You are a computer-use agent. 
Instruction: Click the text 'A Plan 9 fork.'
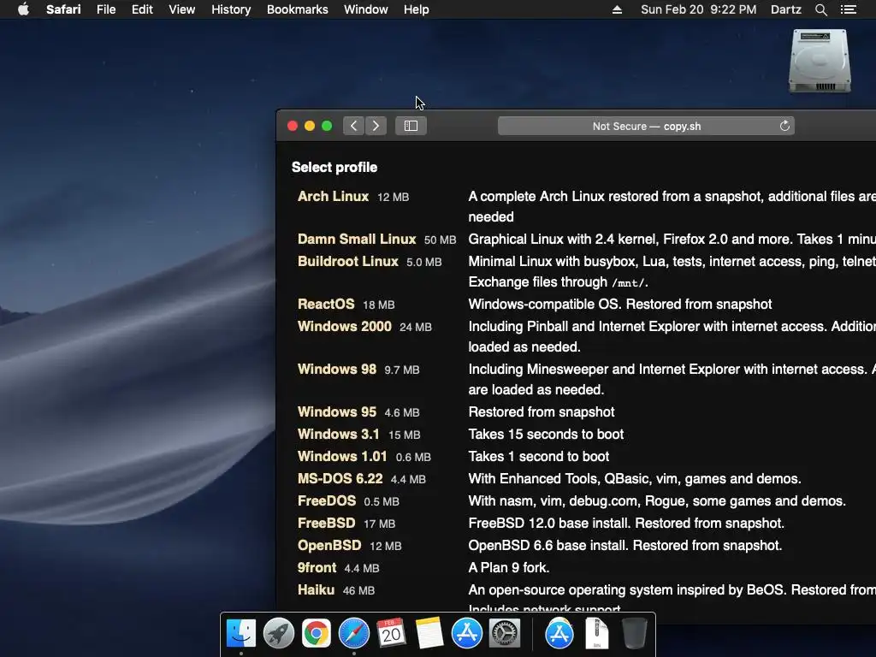508,568
